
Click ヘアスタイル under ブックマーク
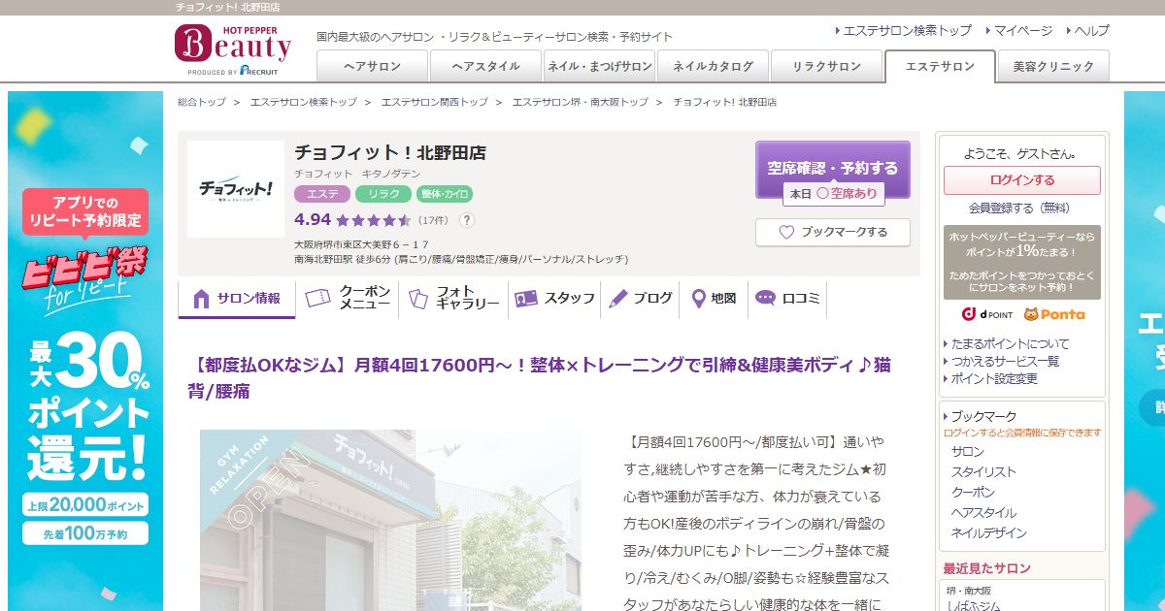[x=983, y=513]
